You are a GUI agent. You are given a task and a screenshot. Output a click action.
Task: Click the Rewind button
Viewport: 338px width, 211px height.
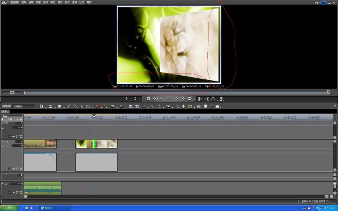[x=155, y=99]
